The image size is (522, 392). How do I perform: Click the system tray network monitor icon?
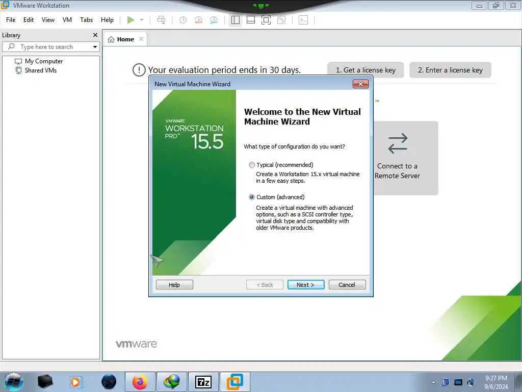coord(458,382)
